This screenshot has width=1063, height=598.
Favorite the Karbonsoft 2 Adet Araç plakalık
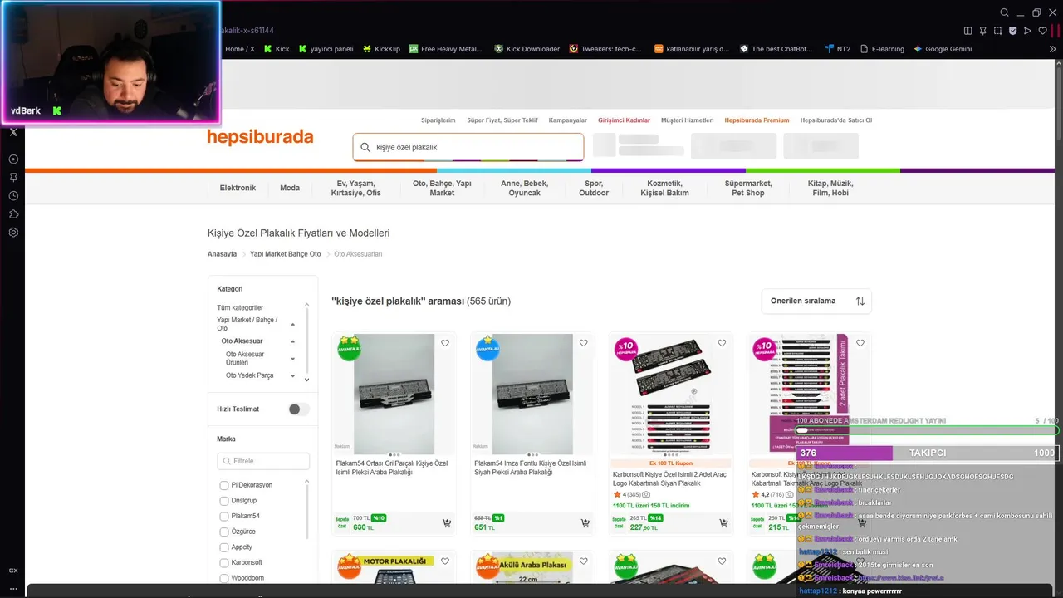(x=722, y=343)
